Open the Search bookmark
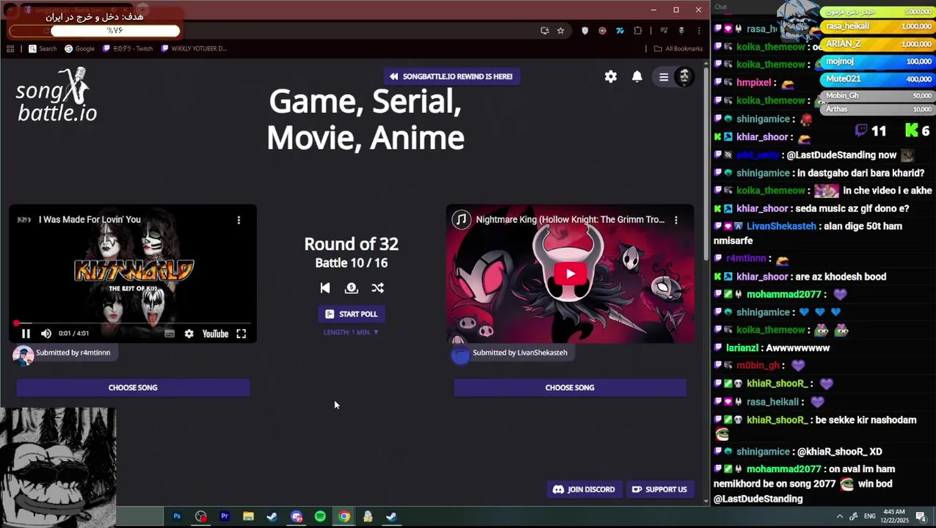 point(43,48)
